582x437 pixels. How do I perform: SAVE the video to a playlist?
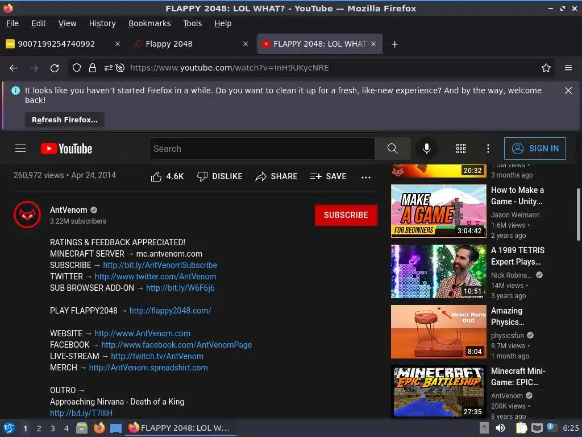[x=328, y=176]
